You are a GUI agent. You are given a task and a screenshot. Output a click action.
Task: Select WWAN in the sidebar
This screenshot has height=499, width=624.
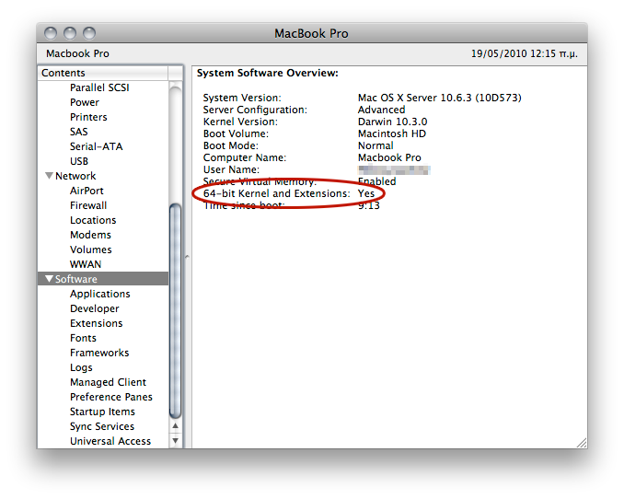pyautogui.click(x=86, y=264)
